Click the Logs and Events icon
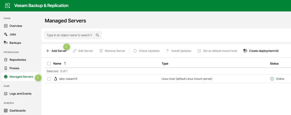 [6, 93]
